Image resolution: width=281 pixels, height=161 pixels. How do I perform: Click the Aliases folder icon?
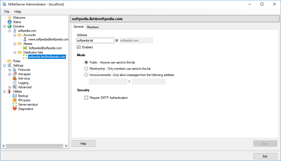pyautogui.click(x=20, y=44)
